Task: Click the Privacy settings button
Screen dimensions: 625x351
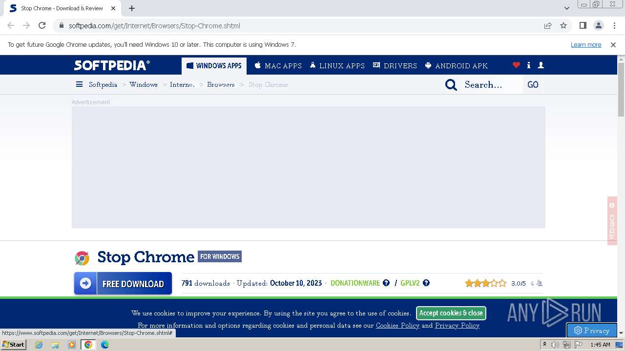Action: tap(592, 330)
